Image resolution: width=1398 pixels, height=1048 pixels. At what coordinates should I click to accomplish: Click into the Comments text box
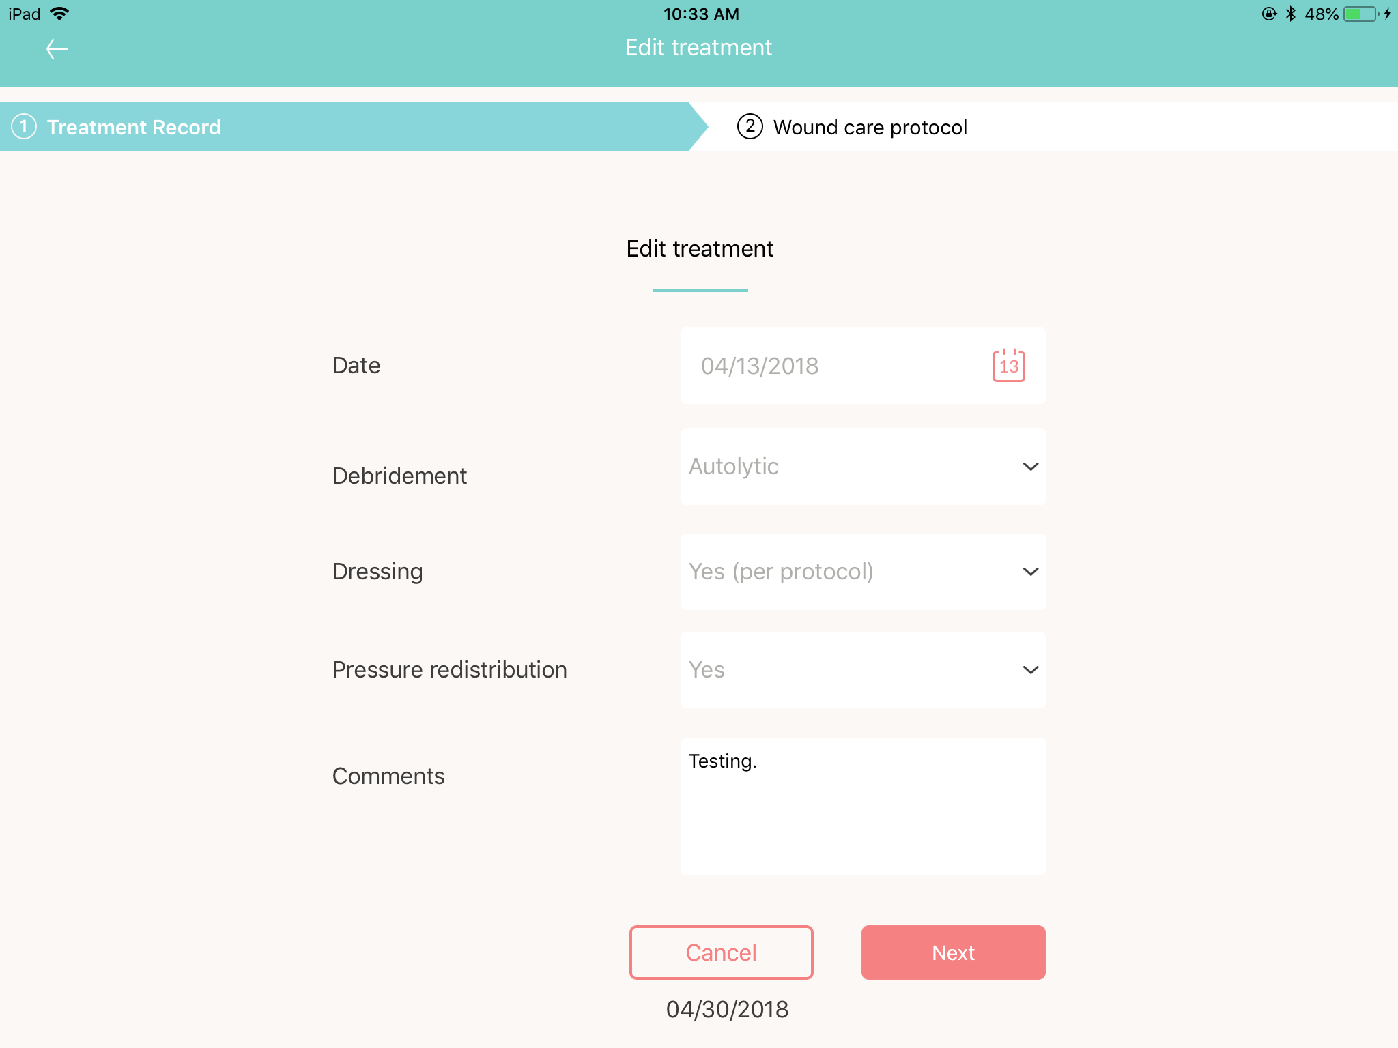(863, 806)
